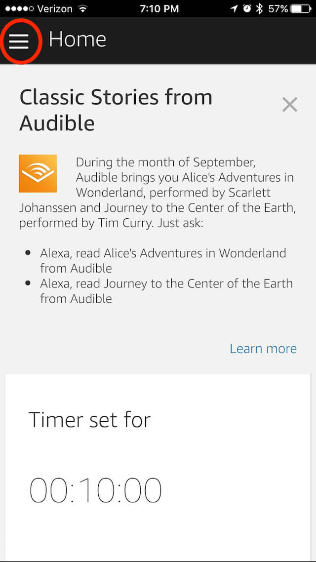Tap the Home title in header
The height and width of the screenshot is (562, 316).
78,40
